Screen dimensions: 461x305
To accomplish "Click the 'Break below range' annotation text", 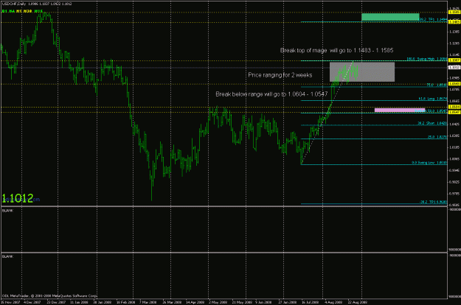I will pyautogui.click(x=271, y=94).
